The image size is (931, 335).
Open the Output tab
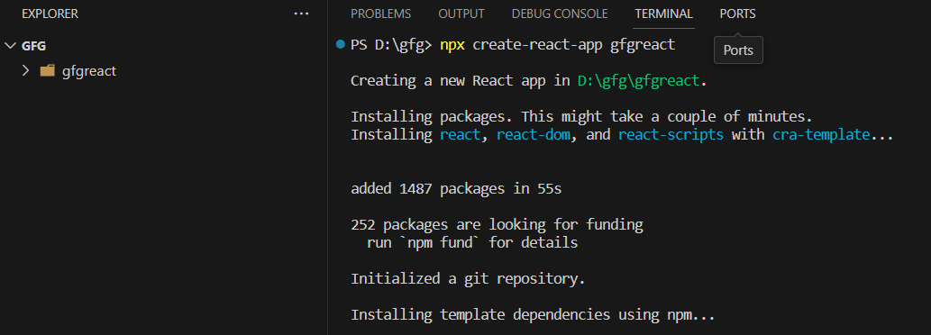(x=461, y=14)
